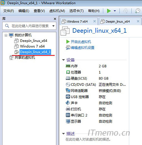Click the 共享的虚拟机 shared icon
142x145 pixels.
11,57
